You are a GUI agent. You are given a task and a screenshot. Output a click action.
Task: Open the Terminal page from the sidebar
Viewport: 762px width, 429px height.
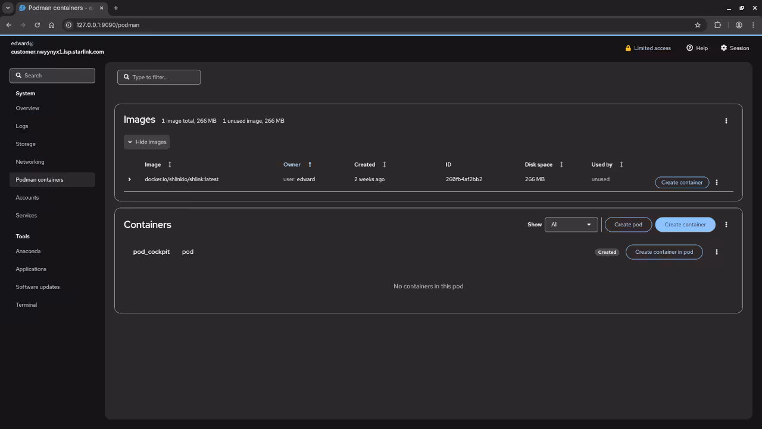point(26,304)
